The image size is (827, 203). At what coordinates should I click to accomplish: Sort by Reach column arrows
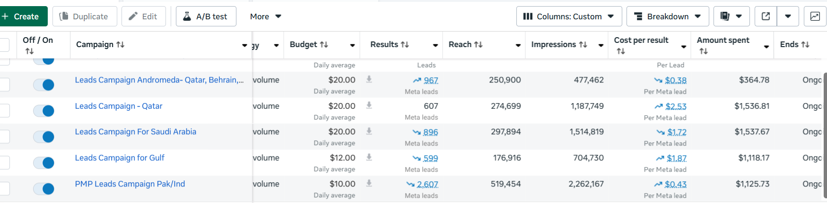(479, 45)
